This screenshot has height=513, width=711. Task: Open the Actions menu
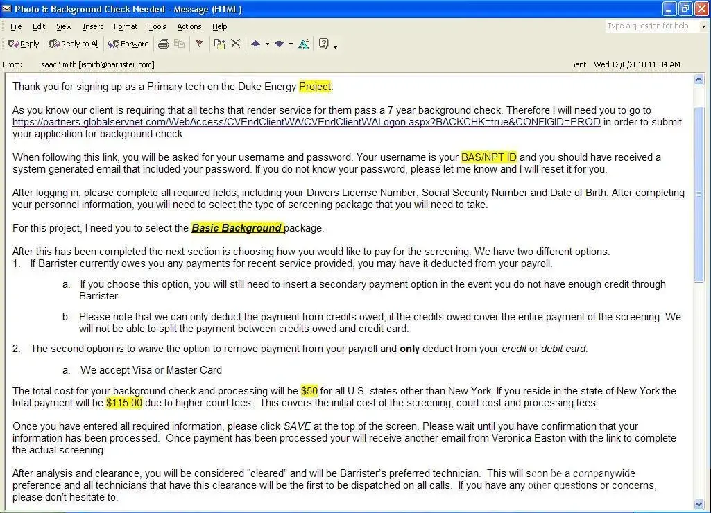(x=189, y=26)
